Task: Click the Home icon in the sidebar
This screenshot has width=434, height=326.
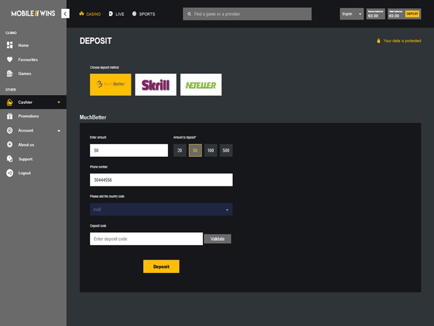Action: (x=10, y=45)
